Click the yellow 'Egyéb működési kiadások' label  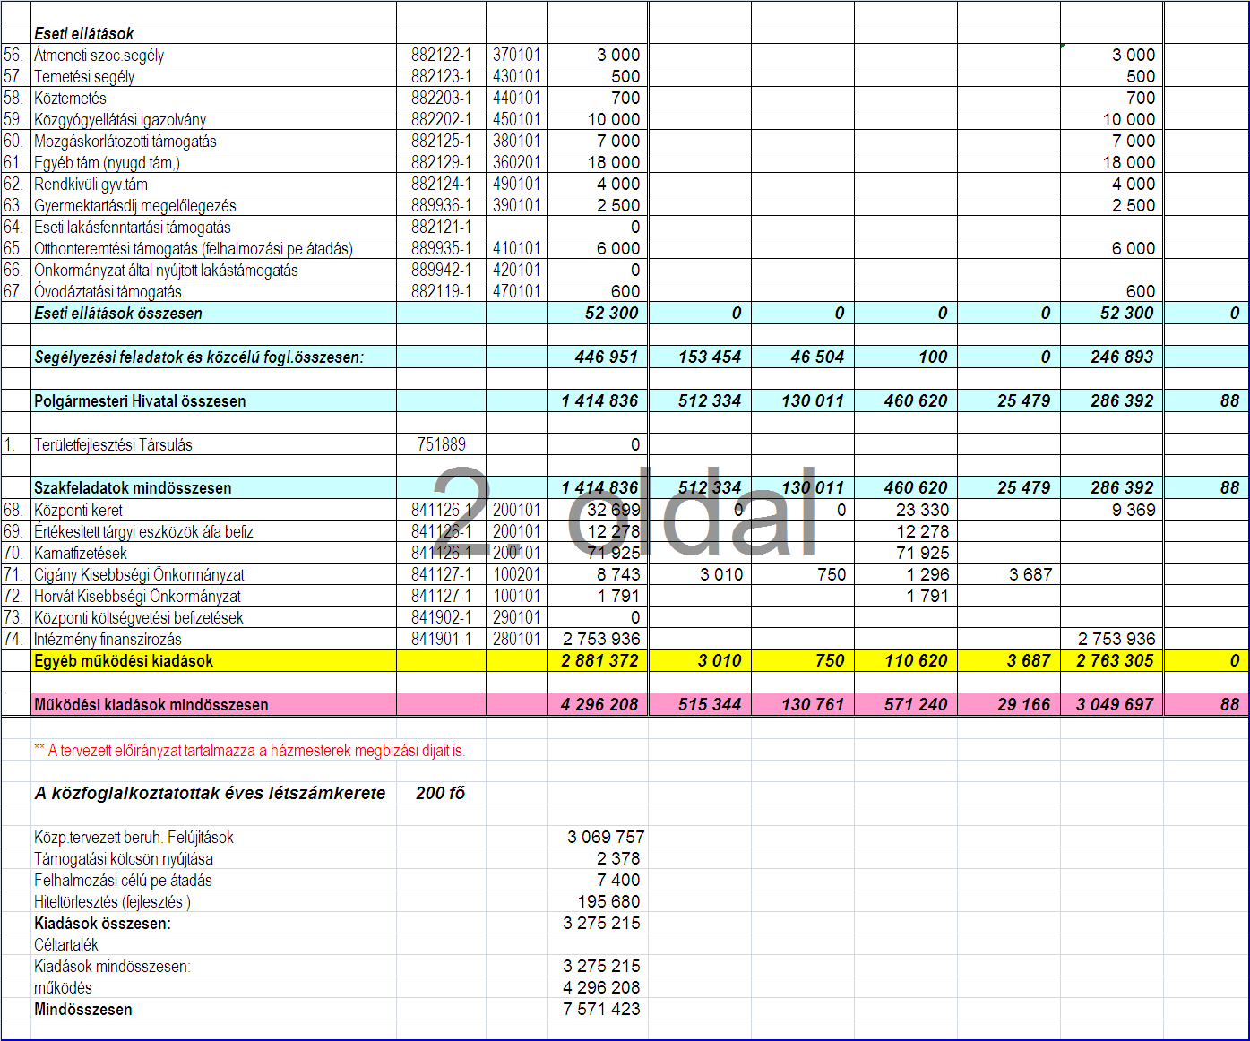coord(124,660)
